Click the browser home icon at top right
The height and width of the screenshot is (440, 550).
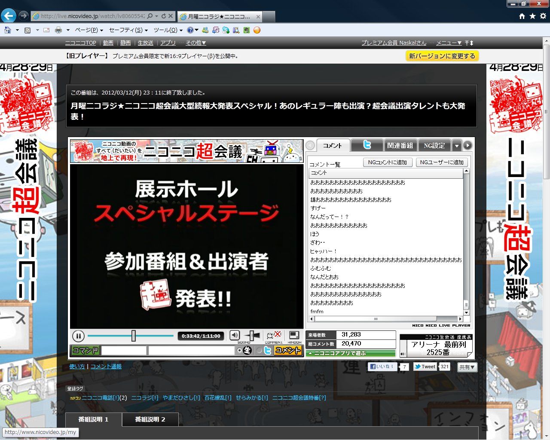[522, 16]
